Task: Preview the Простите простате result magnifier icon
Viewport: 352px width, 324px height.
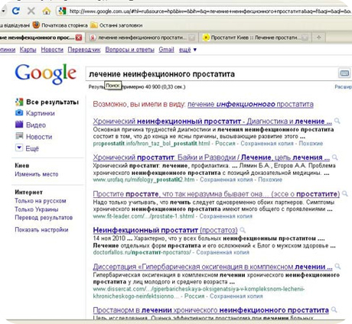Action: pyautogui.click(x=344, y=193)
